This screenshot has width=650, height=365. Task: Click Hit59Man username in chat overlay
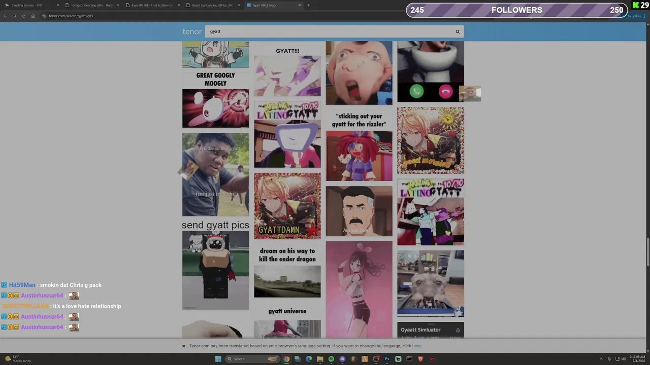(22, 285)
